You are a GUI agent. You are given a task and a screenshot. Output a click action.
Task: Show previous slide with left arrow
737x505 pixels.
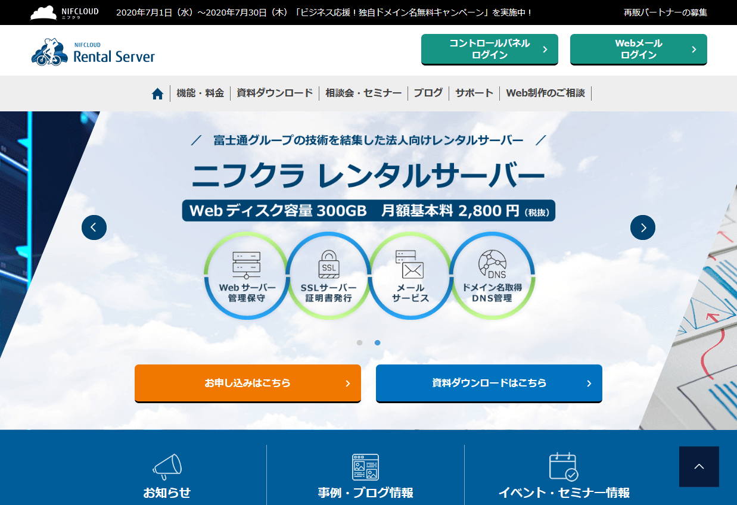(x=94, y=227)
